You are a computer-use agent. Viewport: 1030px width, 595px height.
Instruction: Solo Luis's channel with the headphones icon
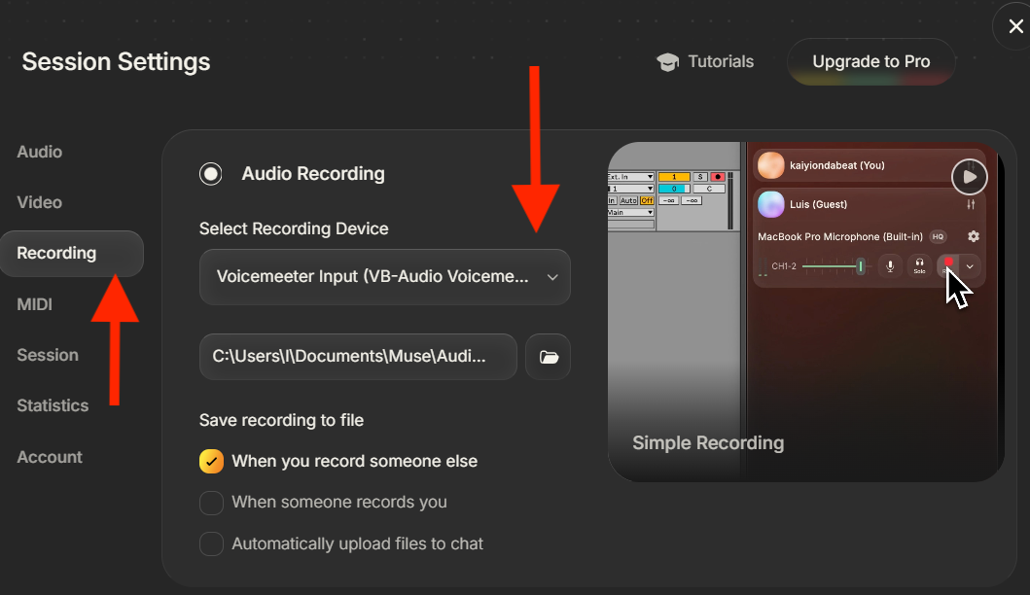pyautogui.click(x=919, y=265)
